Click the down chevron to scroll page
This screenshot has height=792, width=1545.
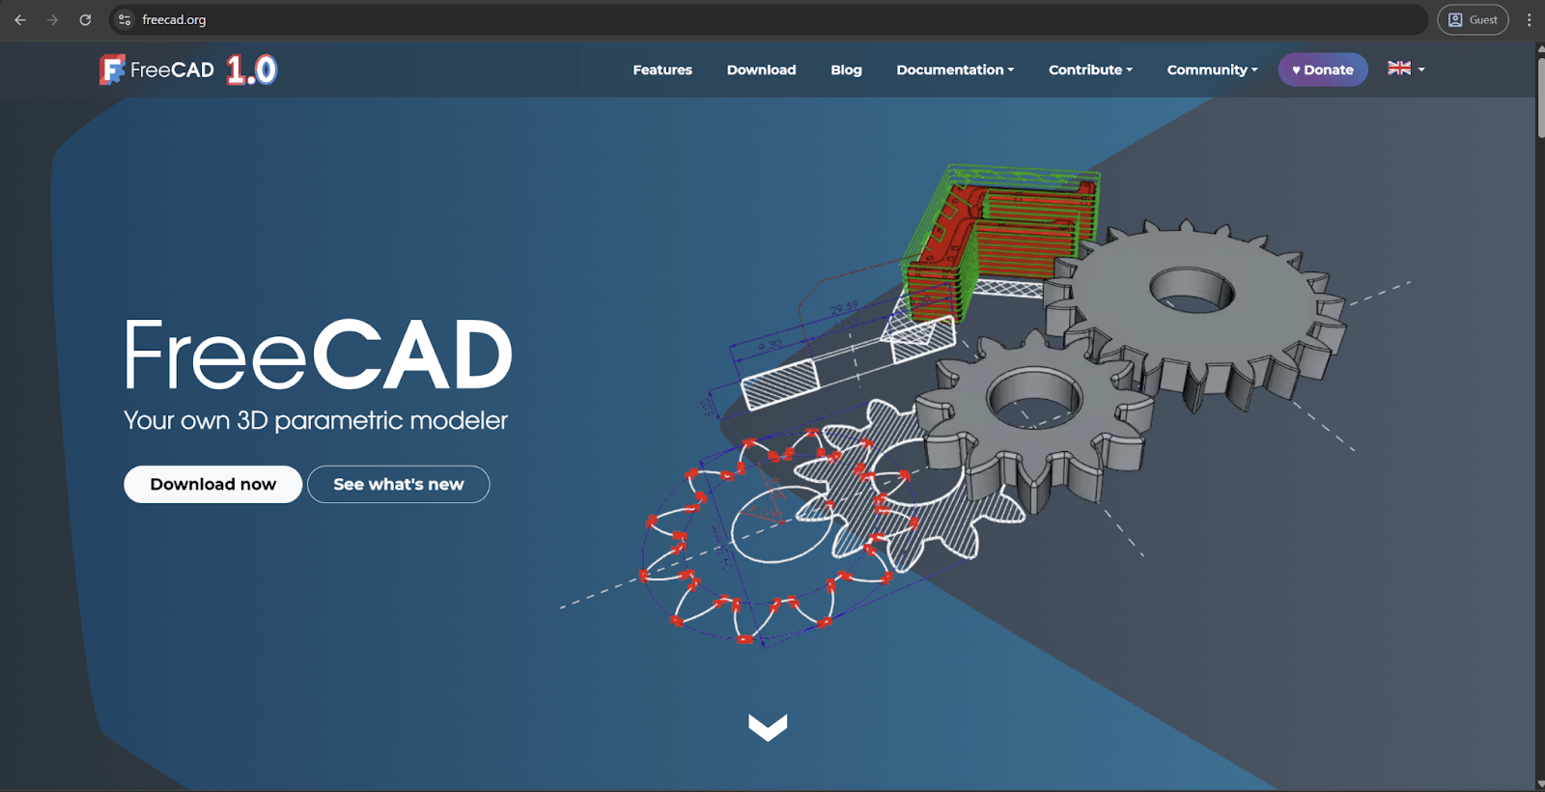(768, 726)
